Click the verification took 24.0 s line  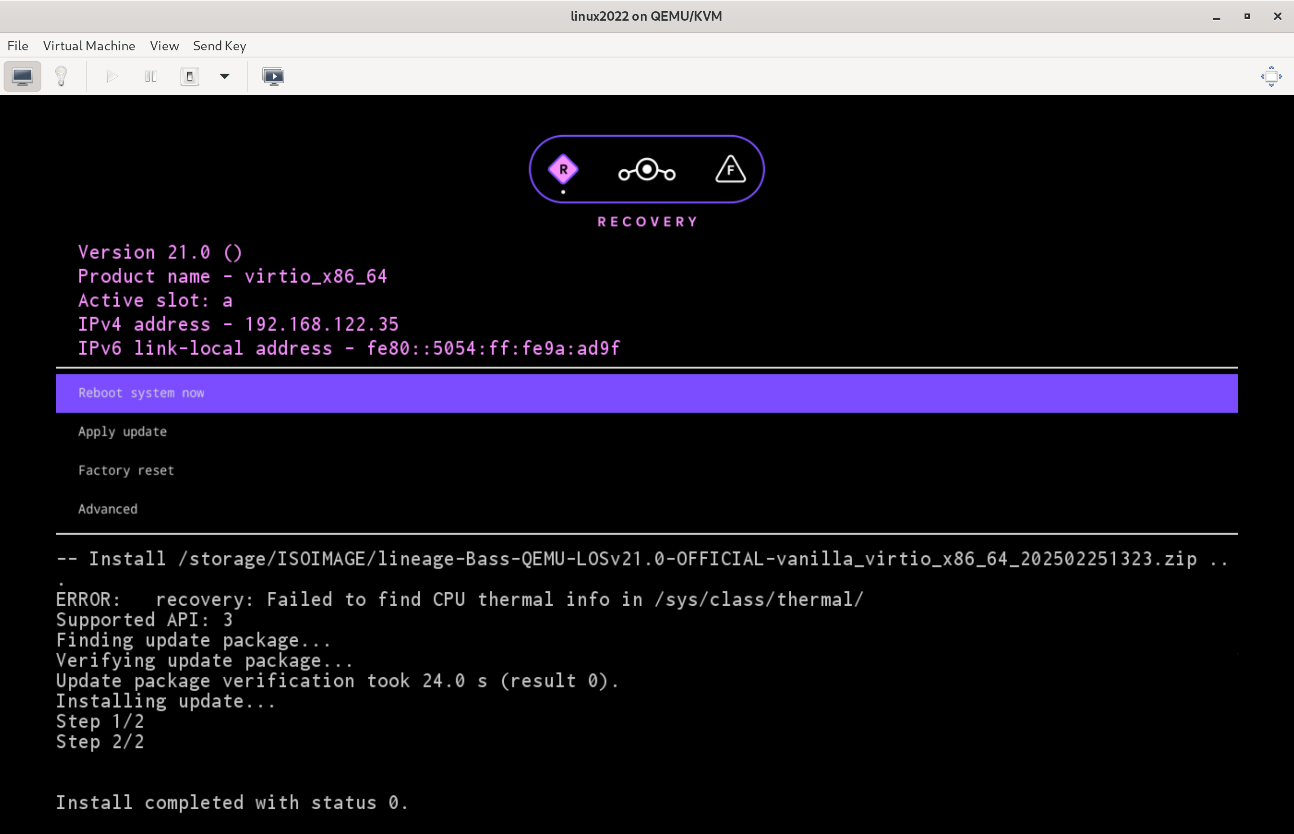(338, 681)
